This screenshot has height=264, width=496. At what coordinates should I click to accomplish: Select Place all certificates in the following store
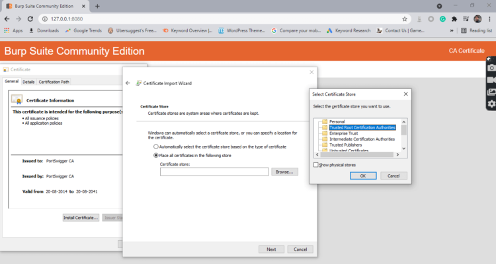coord(156,155)
